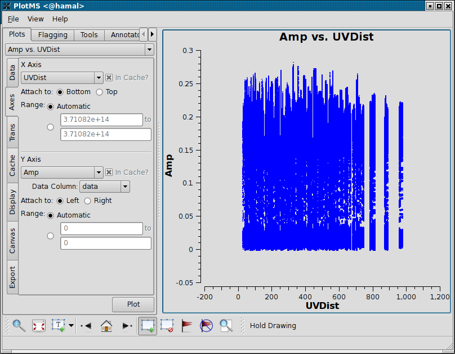Switch to the Flagging tab
Screen dimensions: 455x354
(x=52, y=35)
